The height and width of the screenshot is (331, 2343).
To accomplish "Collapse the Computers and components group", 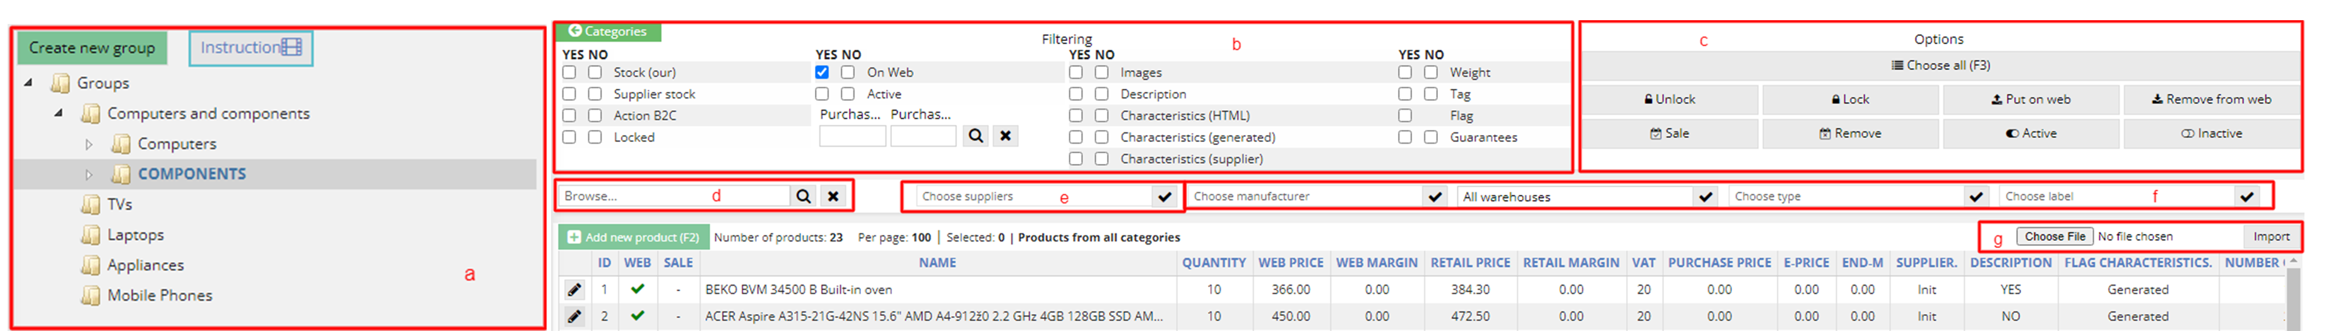I will 58,113.
